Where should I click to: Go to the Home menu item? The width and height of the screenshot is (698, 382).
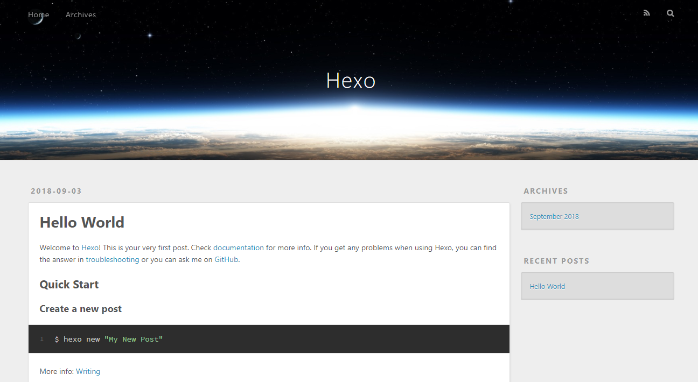[x=38, y=15]
